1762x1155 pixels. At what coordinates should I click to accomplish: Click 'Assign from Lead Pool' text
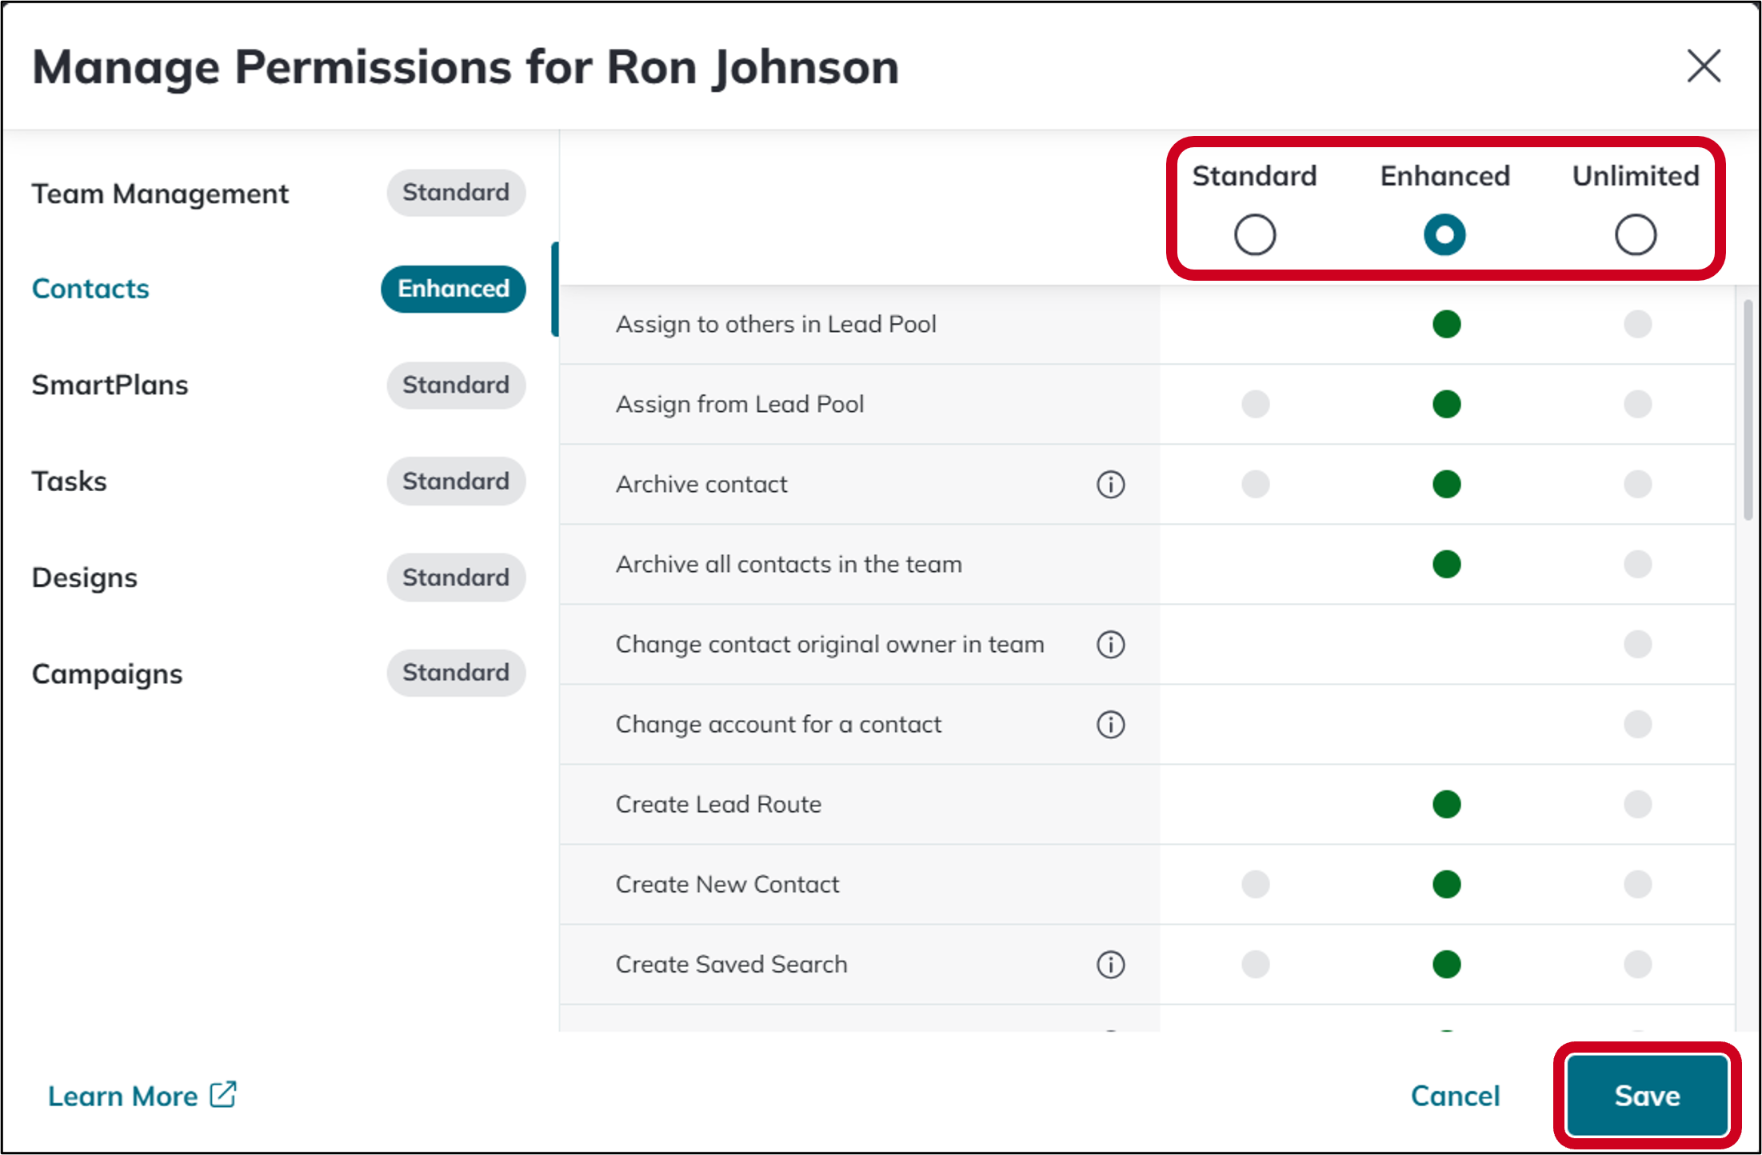[x=740, y=404]
